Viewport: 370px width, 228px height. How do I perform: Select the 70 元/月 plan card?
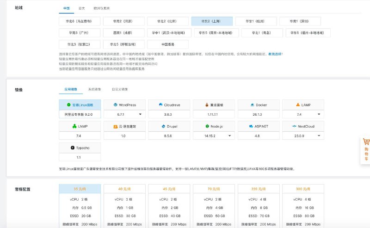(214, 206)
